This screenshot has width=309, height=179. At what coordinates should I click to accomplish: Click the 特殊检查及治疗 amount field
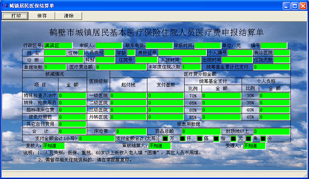tap(72, 95)
